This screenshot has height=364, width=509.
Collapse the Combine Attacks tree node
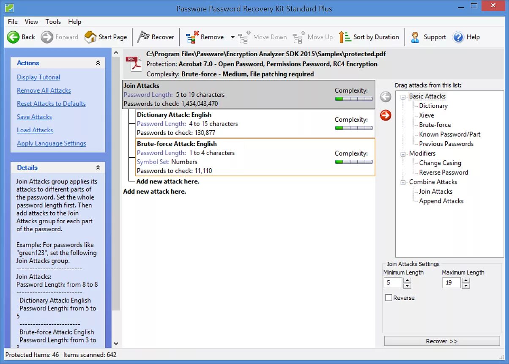click(403, 182)
